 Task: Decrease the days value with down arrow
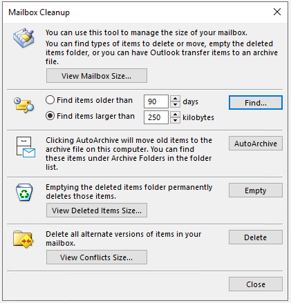tap(175, 105)
